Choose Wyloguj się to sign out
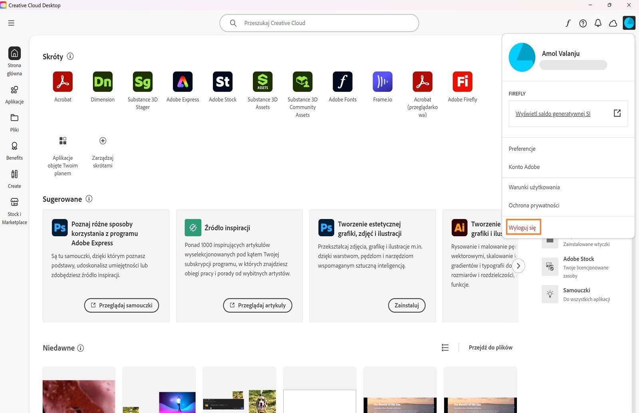The height and width of the screenshot is (413, 639). click(522, 227)
